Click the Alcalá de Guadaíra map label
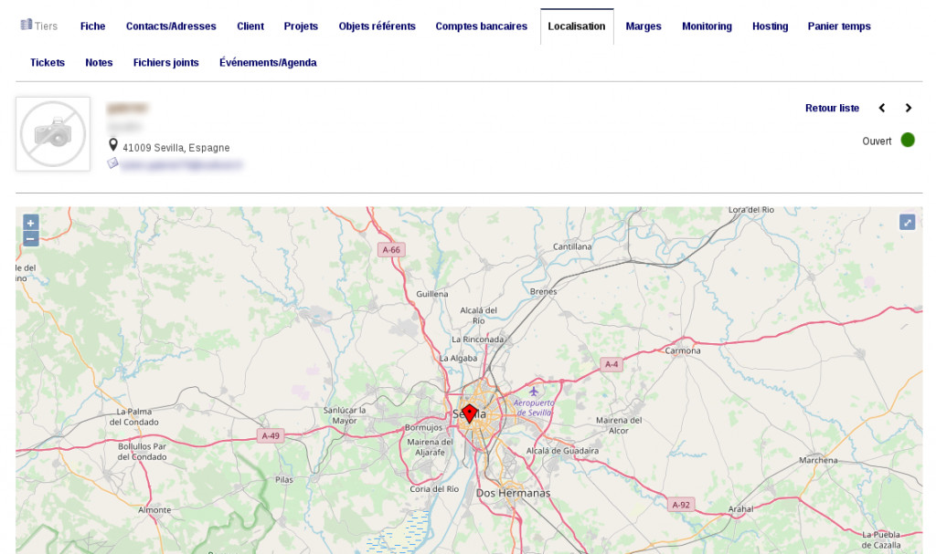 point(562,451)
